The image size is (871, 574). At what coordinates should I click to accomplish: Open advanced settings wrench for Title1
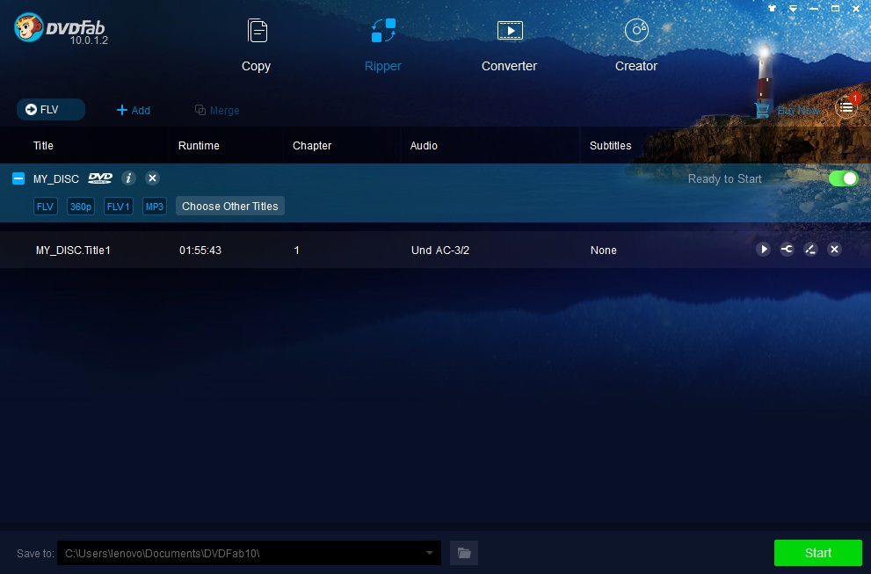click(x=787, y=250)
